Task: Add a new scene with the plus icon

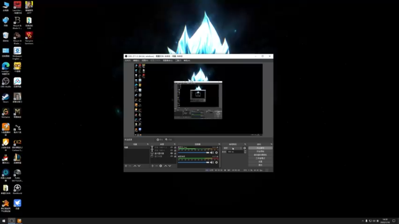Action: (x=126, y=166)
